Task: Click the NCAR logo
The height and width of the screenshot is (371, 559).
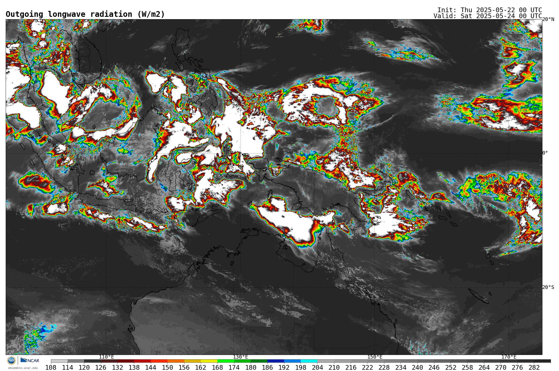Action: 30,360
